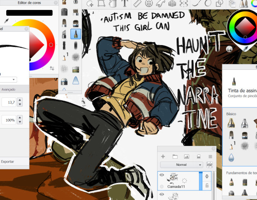This screenshot has width=257, height=200.
Task: Click the 'Fundamentos de tex' brush set heading
Action: (242, 173)
